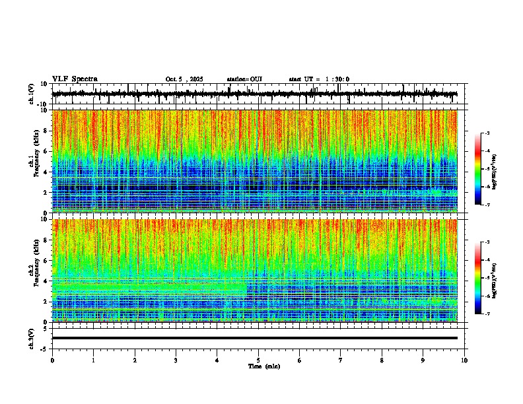
Task: Click the "VLF Spectra" plot title
Action: [75, 79]
